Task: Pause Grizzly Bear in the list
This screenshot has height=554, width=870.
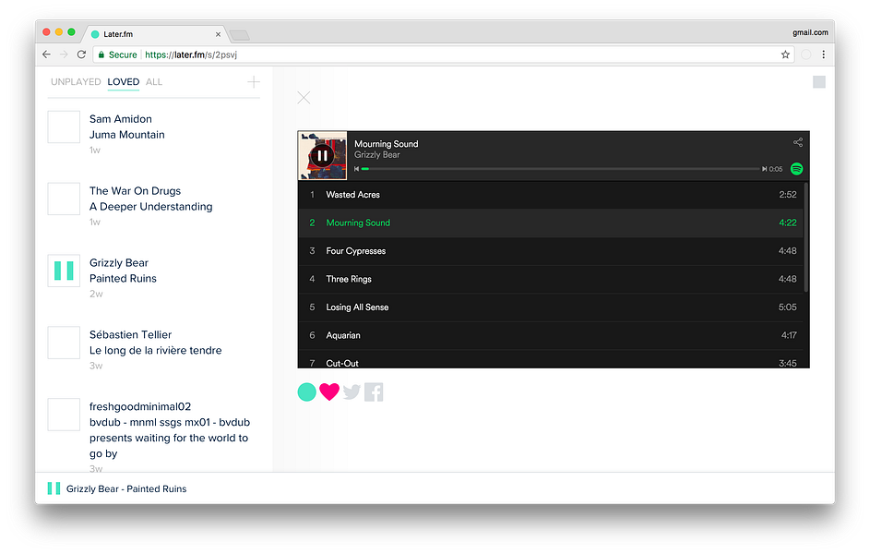Action: [x=64, y=271]
